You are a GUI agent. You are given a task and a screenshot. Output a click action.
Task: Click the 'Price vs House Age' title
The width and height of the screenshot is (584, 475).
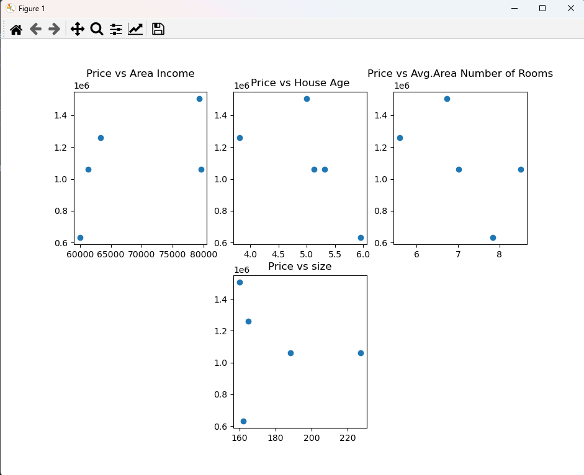click(300, 82)
